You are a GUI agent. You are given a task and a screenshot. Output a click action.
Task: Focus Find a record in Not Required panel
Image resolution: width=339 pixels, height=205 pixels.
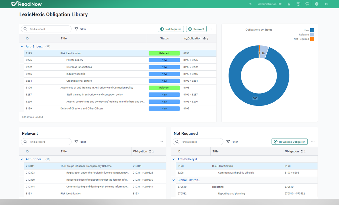click(198, 142)
